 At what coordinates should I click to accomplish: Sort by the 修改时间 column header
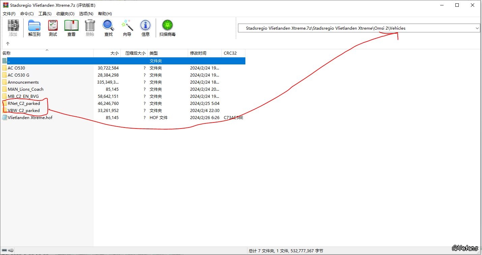(204, 53)
